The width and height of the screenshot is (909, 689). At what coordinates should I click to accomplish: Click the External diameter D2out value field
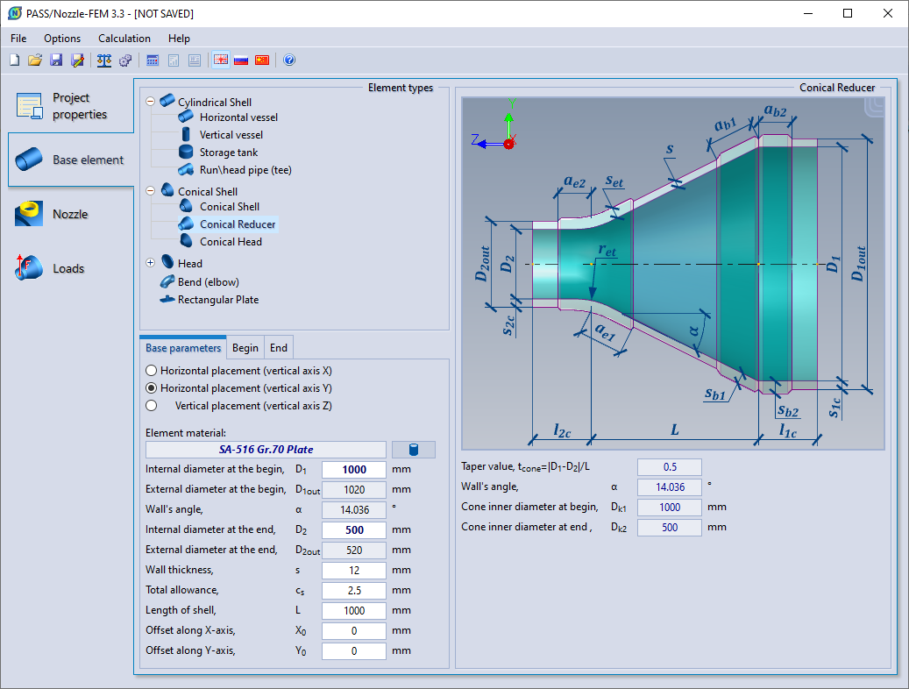click(353, 550)
